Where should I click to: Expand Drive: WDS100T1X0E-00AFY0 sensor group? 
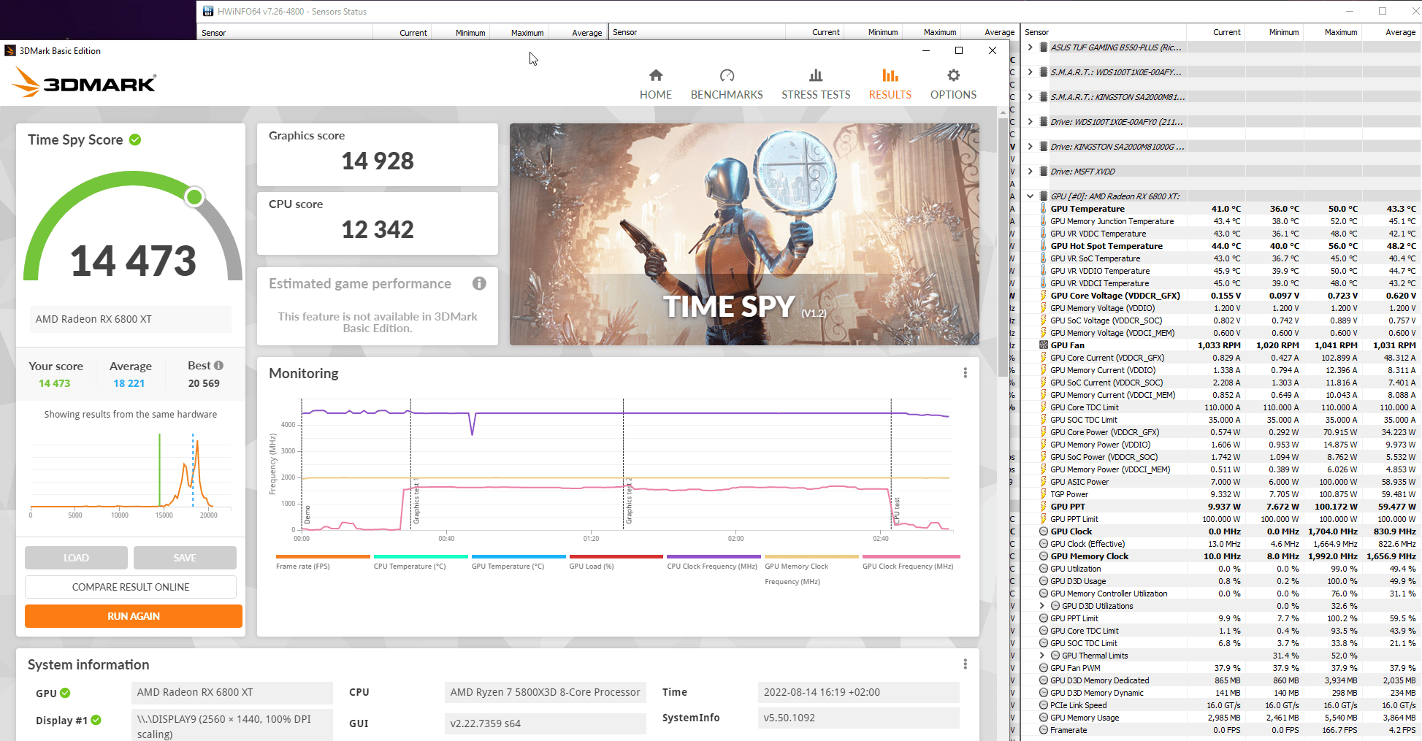tap(1030, 122)
